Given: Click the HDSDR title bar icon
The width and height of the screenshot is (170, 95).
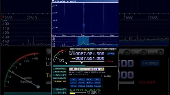Looking at the screenshot, I should 53,1.
